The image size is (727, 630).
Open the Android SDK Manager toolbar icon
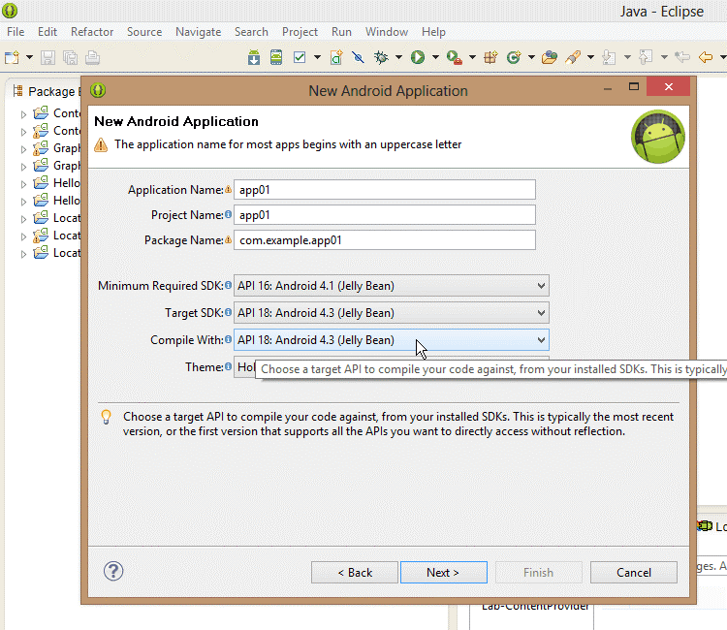254,58
